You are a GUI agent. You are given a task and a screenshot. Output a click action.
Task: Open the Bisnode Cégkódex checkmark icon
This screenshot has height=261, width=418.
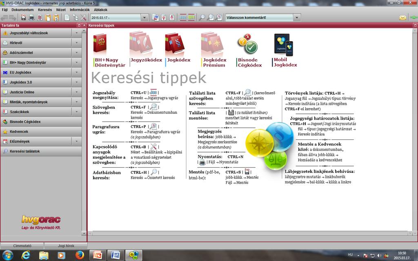pyautogui.click(x=248, y=43)
